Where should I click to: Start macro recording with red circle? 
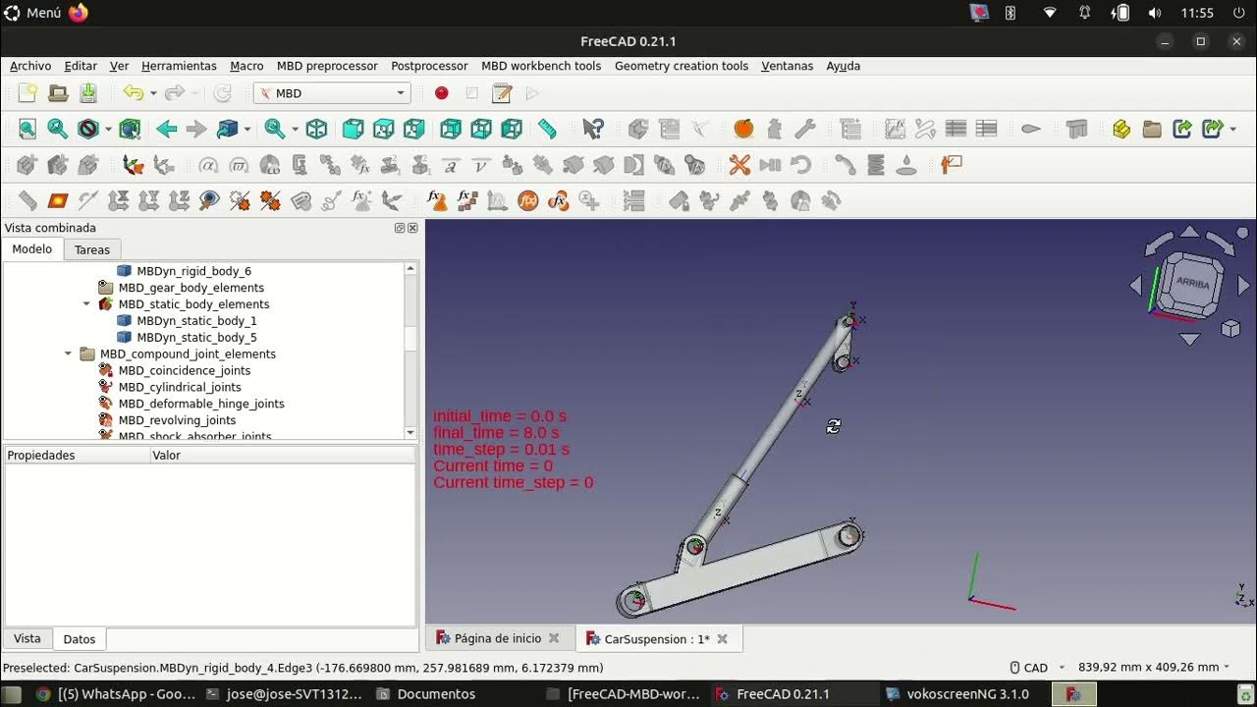click(x=442, y=93)
